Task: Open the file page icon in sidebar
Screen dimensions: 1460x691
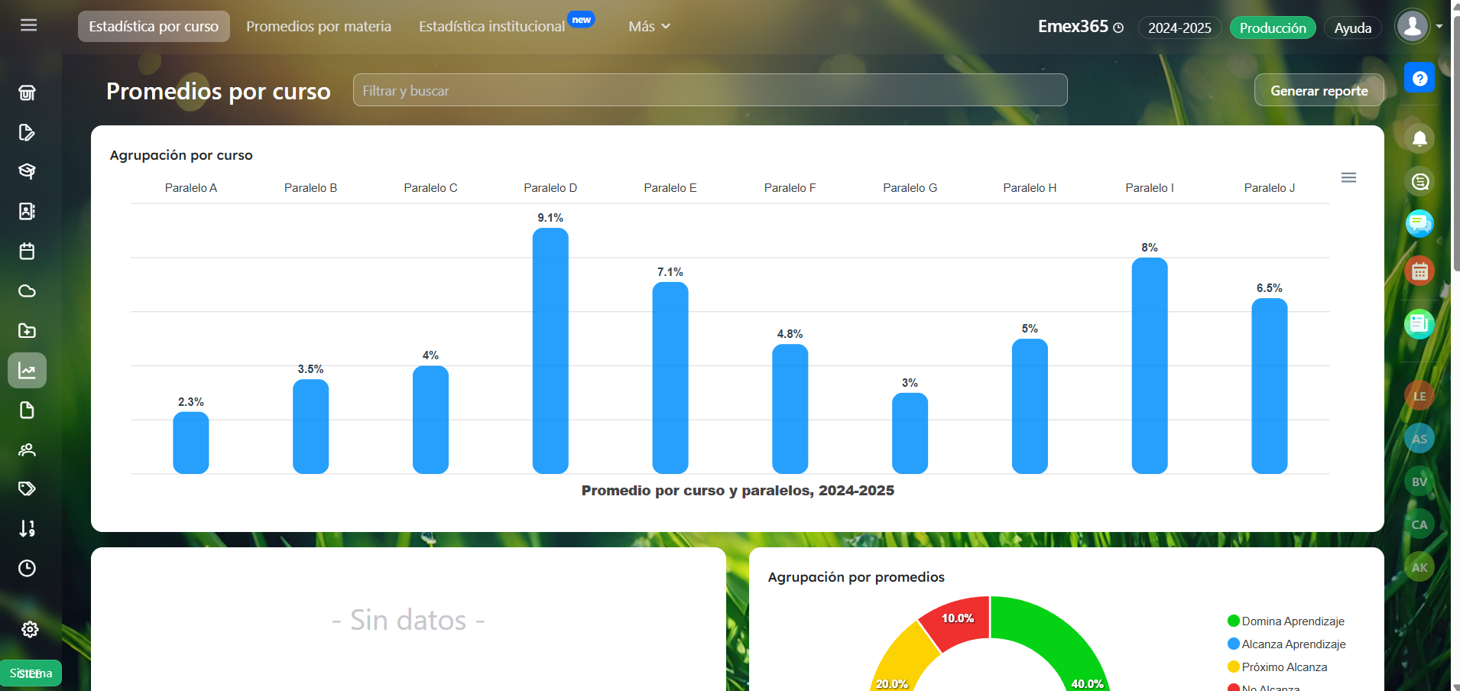Action: (27, 410)
